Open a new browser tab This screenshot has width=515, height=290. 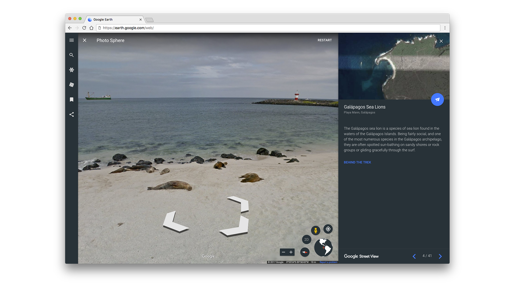149,20
